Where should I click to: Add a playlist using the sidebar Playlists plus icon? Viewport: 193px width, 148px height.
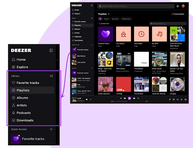click(x=92, y=68)
